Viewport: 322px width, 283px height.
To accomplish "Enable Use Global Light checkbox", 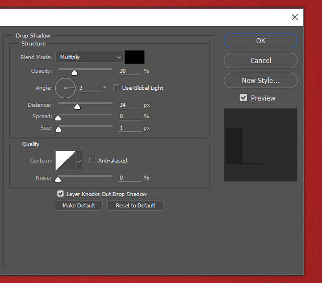I will pos(116,88).
